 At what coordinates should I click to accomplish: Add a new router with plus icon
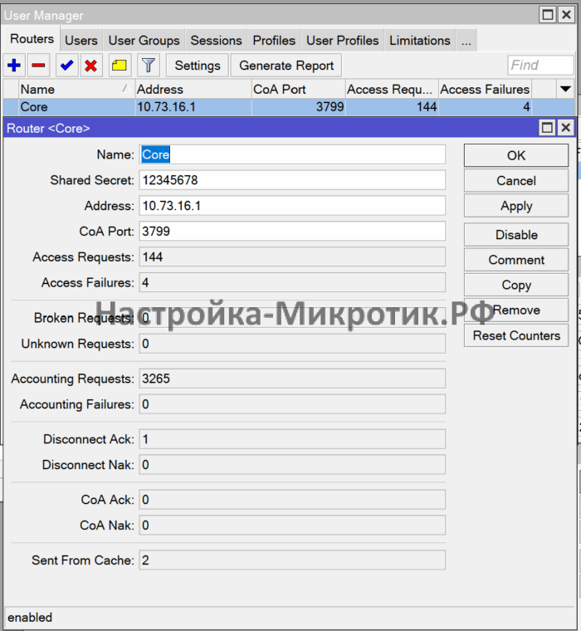(14, 66)
